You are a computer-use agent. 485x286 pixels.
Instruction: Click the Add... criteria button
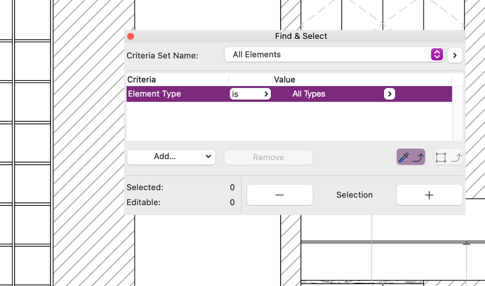tap(165, 156)
